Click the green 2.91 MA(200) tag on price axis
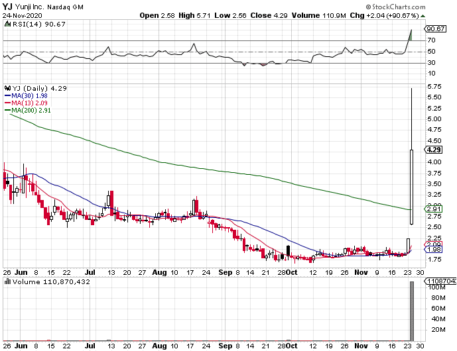 click(433, 209)
